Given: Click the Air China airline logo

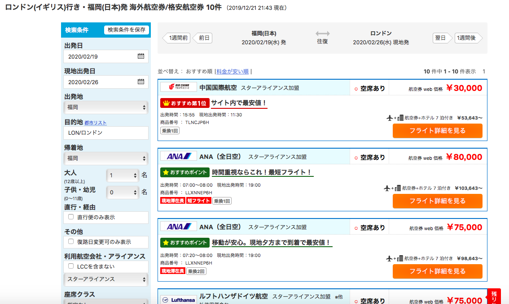Looking at the screenshot, I should (179, 87).
